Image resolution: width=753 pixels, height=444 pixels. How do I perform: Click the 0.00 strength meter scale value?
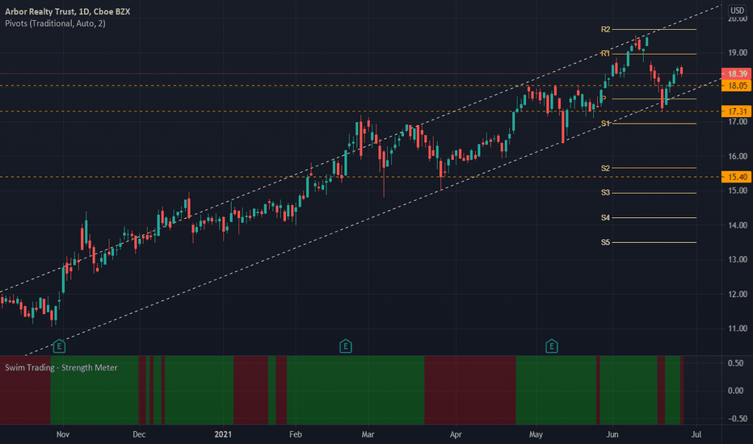[736, 391]
